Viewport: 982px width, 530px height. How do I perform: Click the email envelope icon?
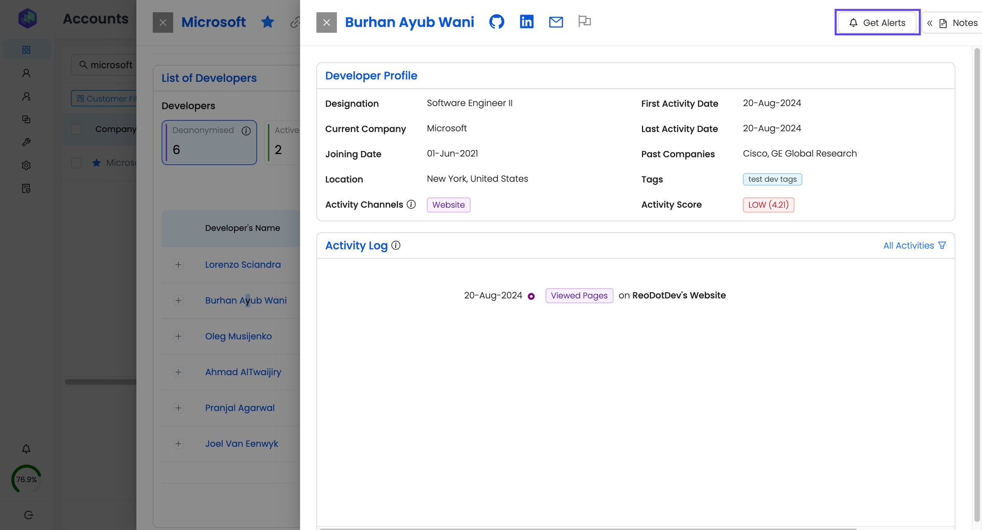pos(556,22)
